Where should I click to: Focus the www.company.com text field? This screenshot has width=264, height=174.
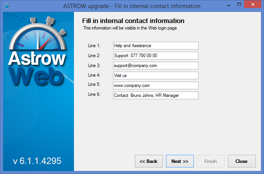[156, 85]
